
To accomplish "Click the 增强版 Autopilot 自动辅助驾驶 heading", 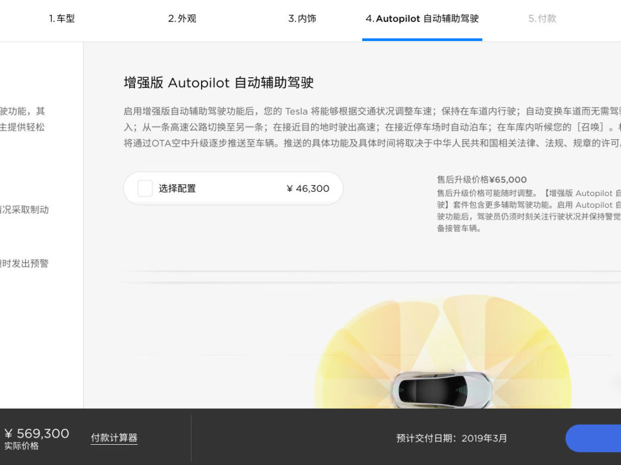I will click(x=219, y=83).
